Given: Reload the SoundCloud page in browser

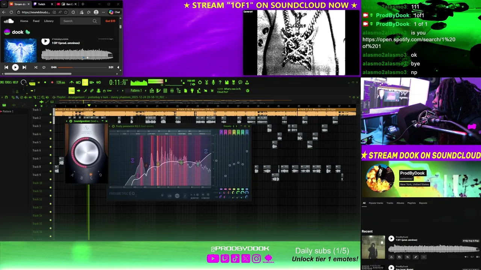Looking at the screenshot, I should click(11, 12).
